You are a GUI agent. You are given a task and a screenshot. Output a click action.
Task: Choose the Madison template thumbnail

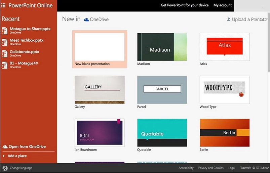click(162, 47)
